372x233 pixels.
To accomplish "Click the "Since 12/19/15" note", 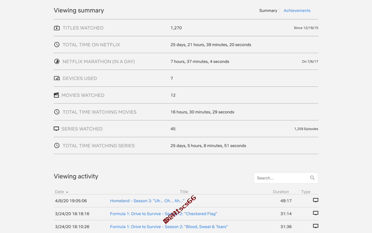I will (306, 28).
